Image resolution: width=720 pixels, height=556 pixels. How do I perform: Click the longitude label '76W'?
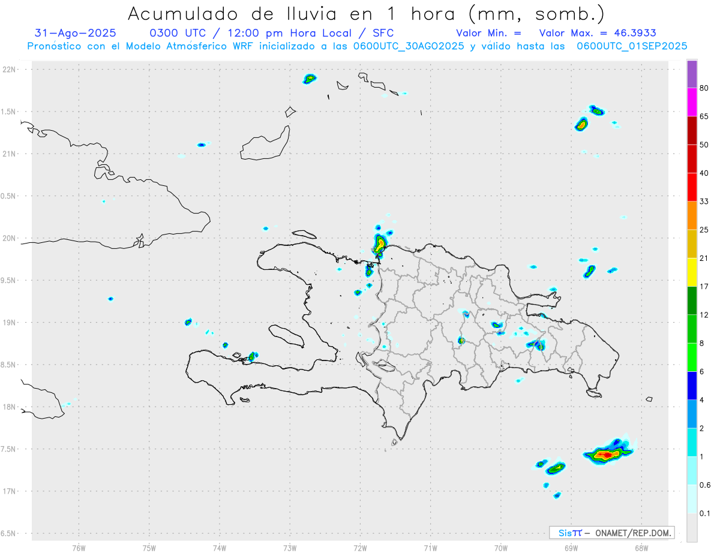tap(79, 548)
